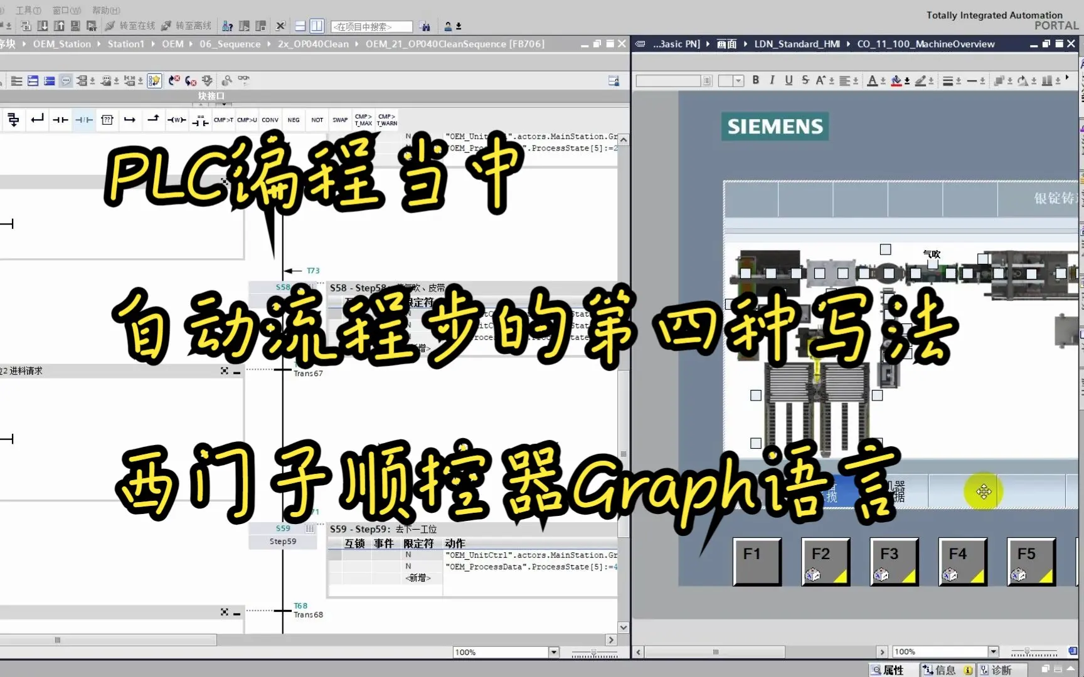
Task: Open the HMI editor 100% zoom dropdown
Action: tap(993, 652)
